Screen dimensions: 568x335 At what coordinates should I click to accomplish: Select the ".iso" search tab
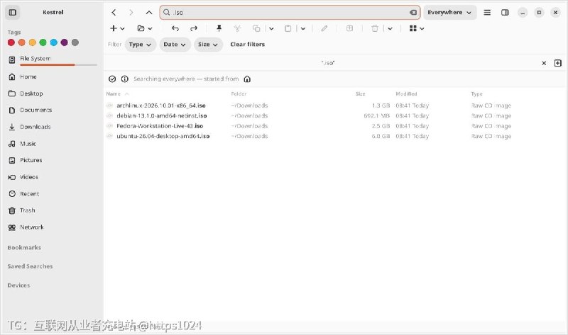click(x=328, y=63)
